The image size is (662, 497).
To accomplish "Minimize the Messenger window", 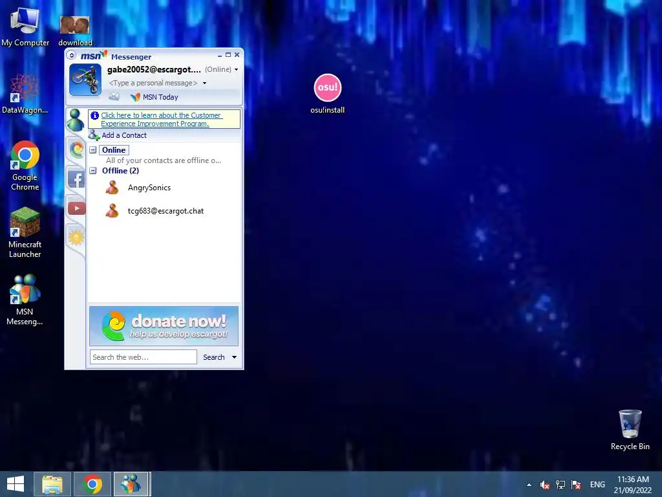I will click(220, 55).
